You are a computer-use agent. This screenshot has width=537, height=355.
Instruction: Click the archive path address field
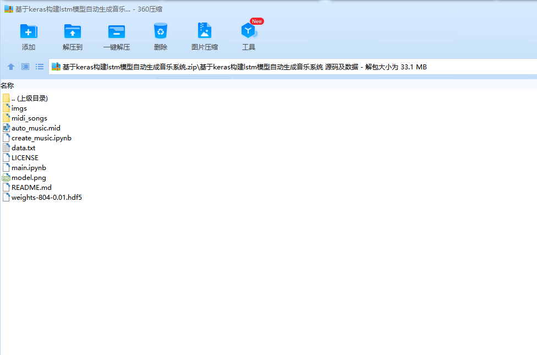tap(293, 67)
